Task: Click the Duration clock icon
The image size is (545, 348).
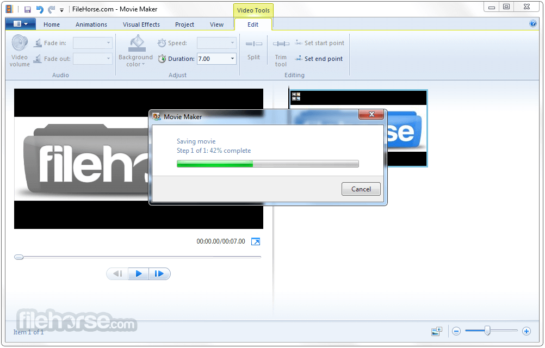Action: 162,59
